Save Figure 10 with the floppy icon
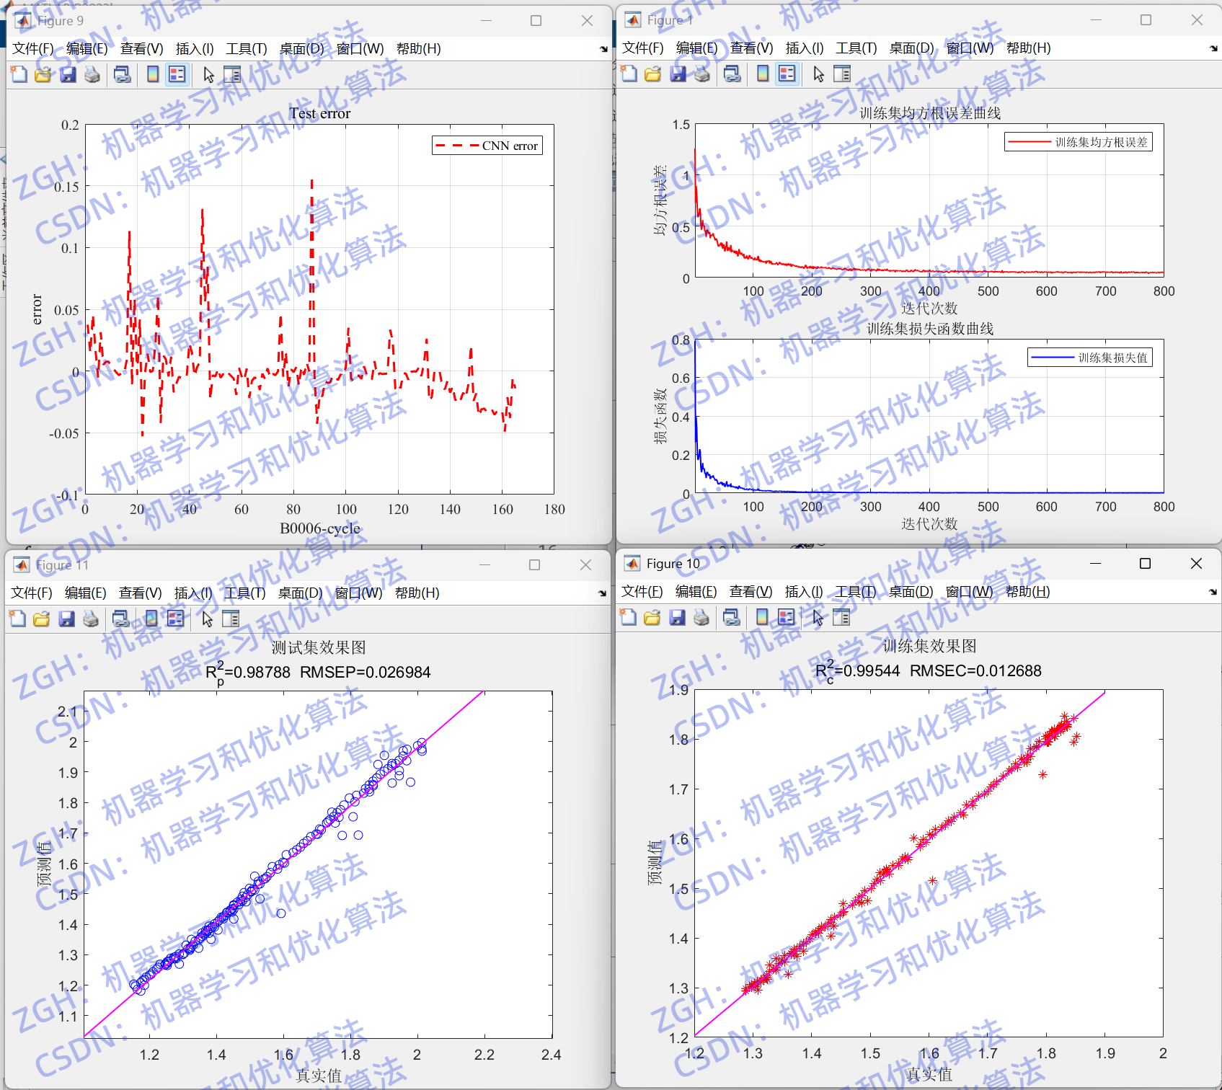 (x=677, y=617)
